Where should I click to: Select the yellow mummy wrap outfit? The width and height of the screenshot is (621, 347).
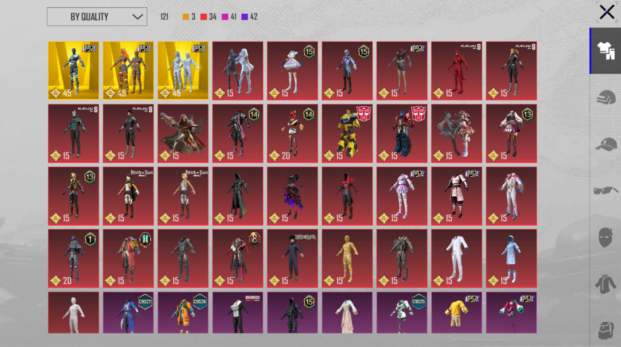coord(347,259)
